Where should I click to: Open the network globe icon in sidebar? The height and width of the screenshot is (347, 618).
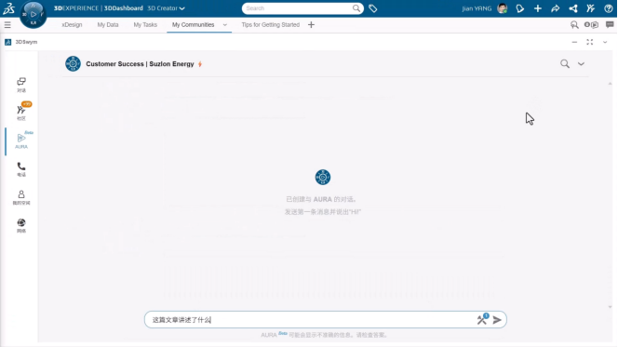point(21,226)
